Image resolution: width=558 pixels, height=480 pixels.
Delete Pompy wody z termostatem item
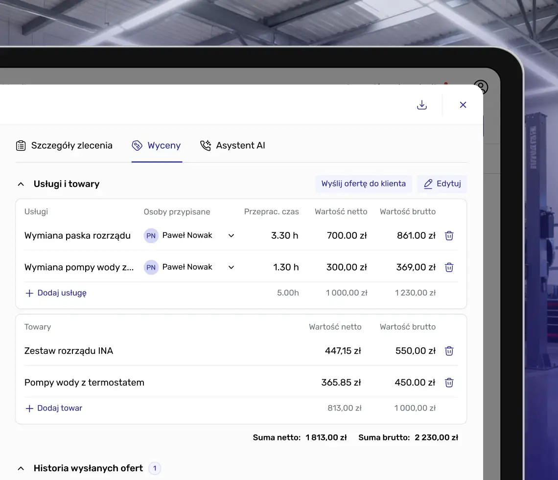449,383
